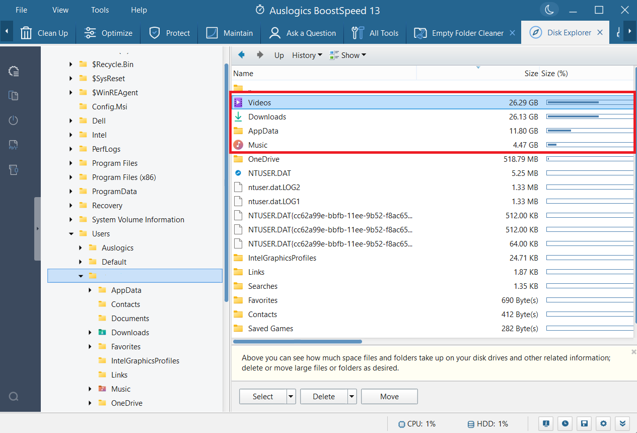Select IntelGraphicsProfiles in the folder tree
Image resolution: width=637 pixels, height=433 pixels.
click(145, 361)
